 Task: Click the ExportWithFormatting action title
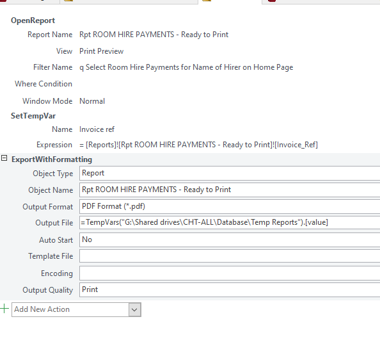(x=52, y=159)
